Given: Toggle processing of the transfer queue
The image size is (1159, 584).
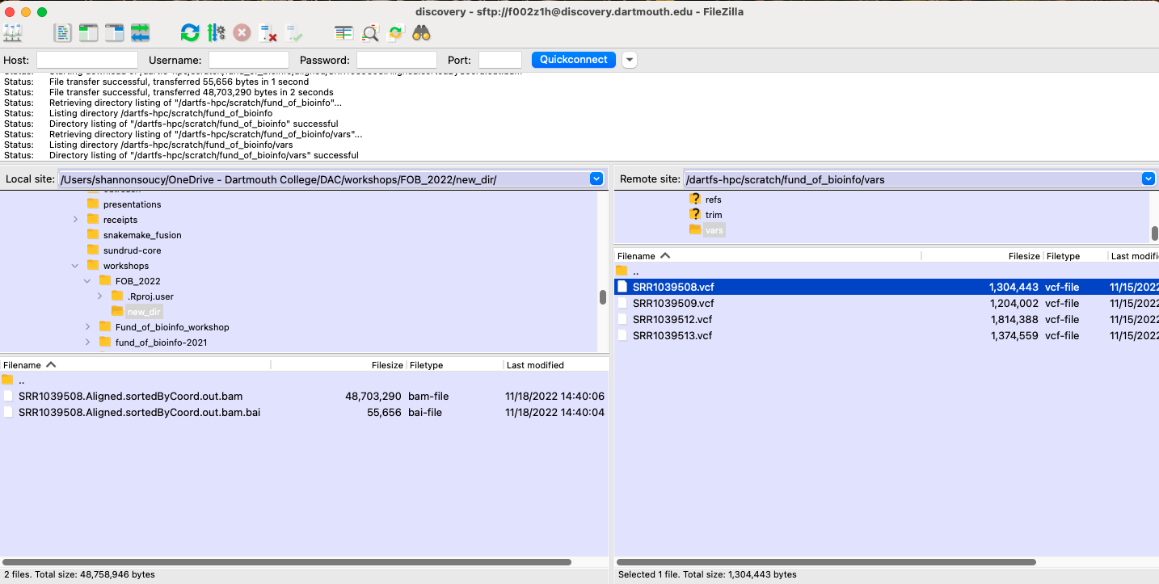Looking at the screenshot, I should pyautogui.click(x=216, y=33).
